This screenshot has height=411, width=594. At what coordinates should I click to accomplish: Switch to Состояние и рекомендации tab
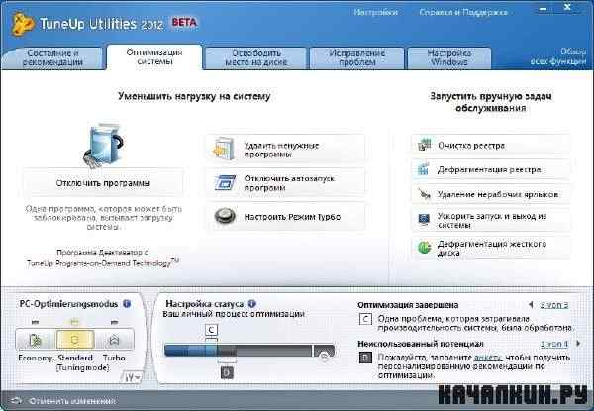coord(52,57)
